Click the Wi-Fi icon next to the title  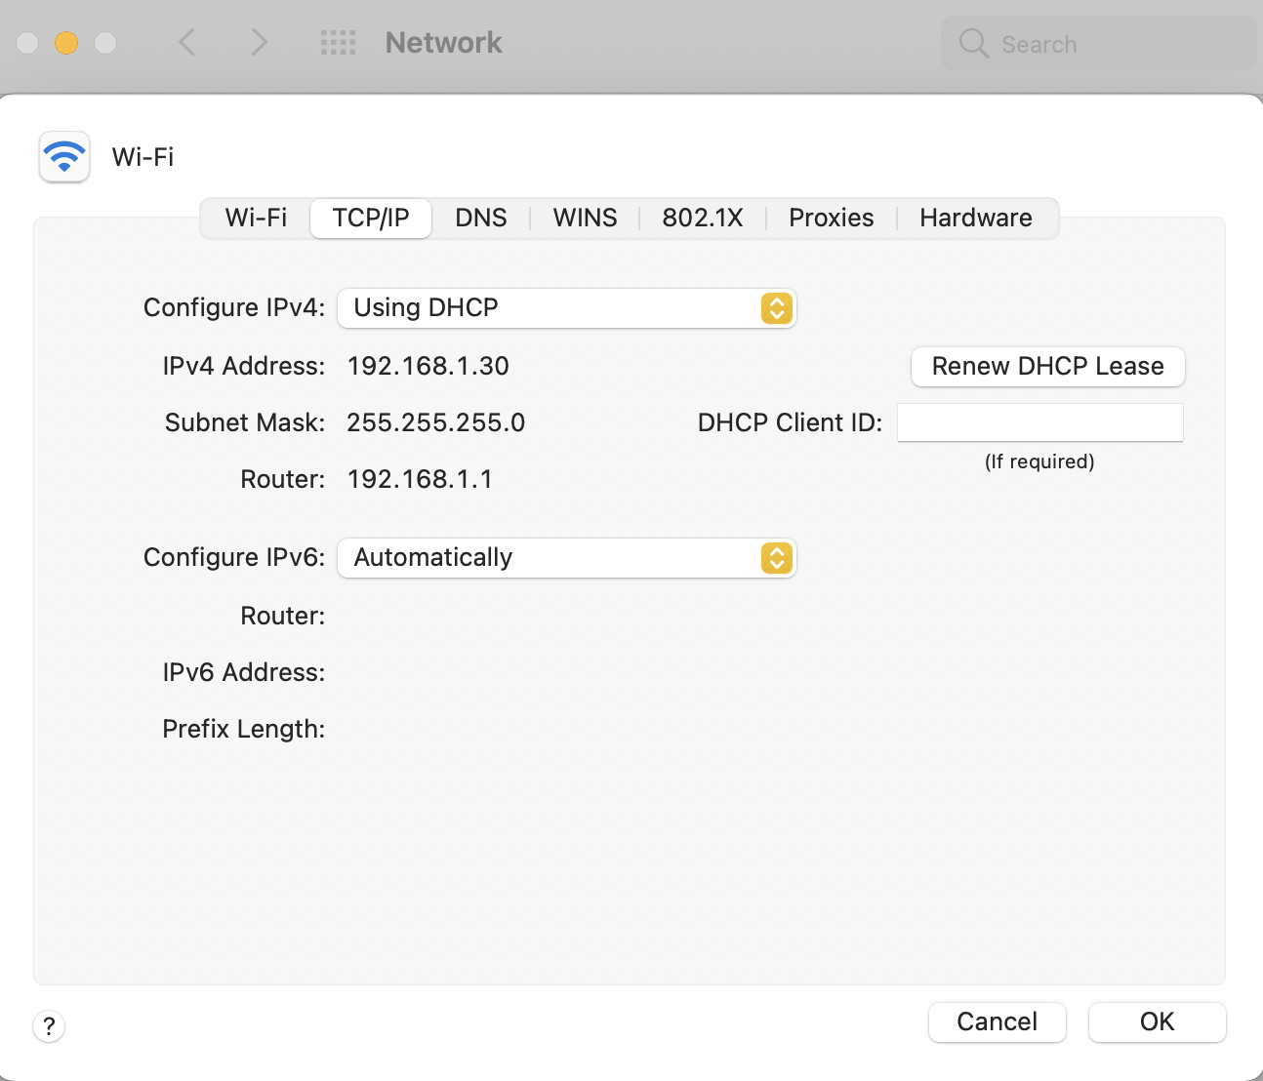pyautogui.click(x=64, y=157)
